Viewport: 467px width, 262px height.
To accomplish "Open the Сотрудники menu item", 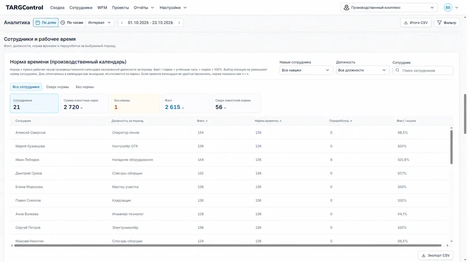I will (81, 8).
